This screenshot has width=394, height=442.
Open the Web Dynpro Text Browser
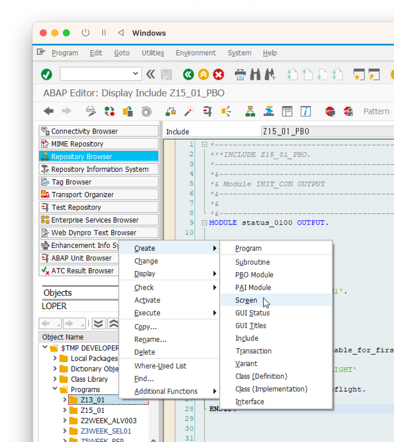pyautogui.click(x=99, y=233)
